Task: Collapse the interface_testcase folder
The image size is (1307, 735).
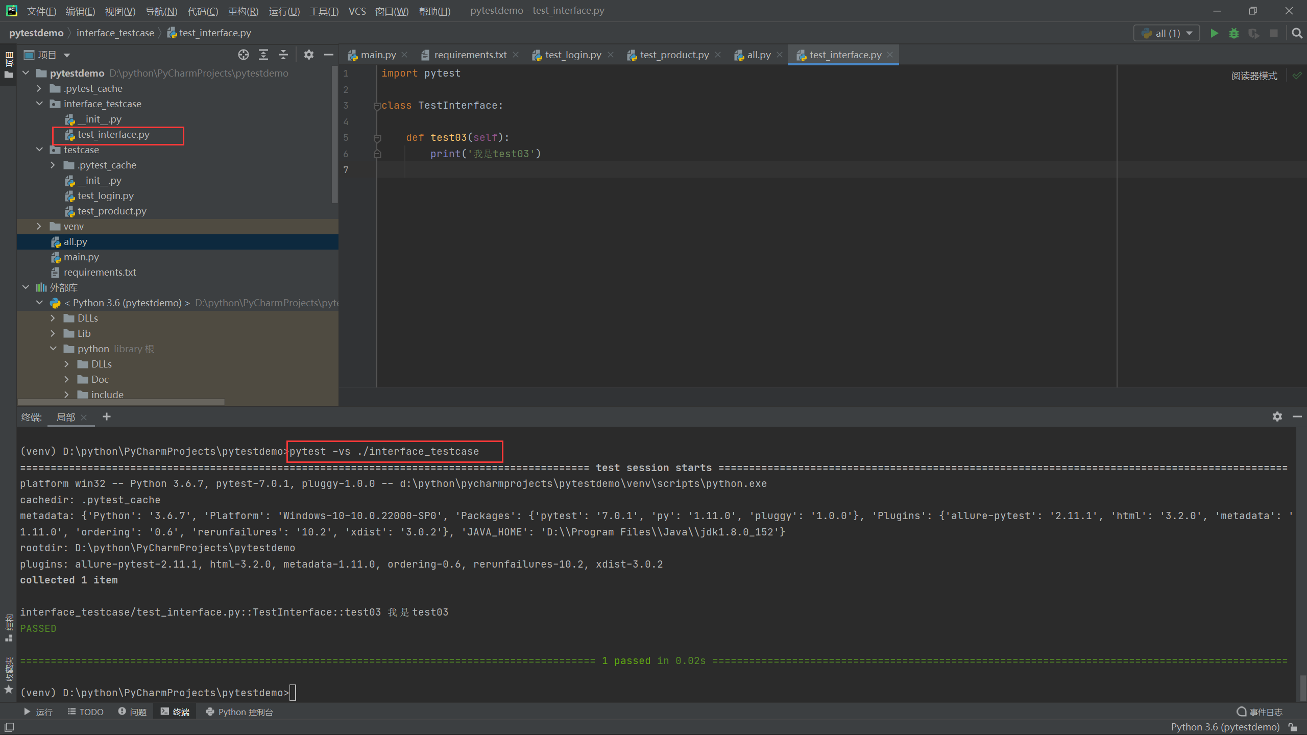Action: (39, 104)
